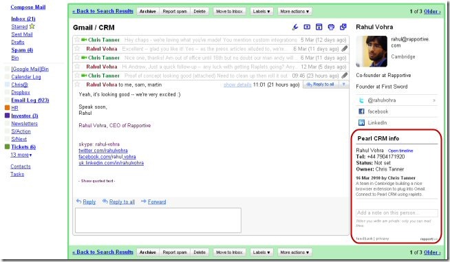450x262 pixels.
Task: Open Sent Mail folder
Action: click(22, 34)
